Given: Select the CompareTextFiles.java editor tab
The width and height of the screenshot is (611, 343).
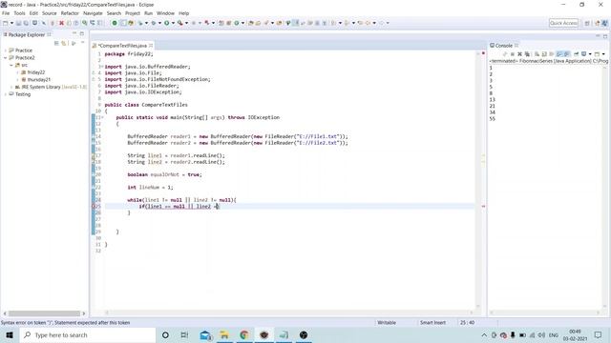Looking at the screenshot, I should pyautogui.click(x=122, y=46).
